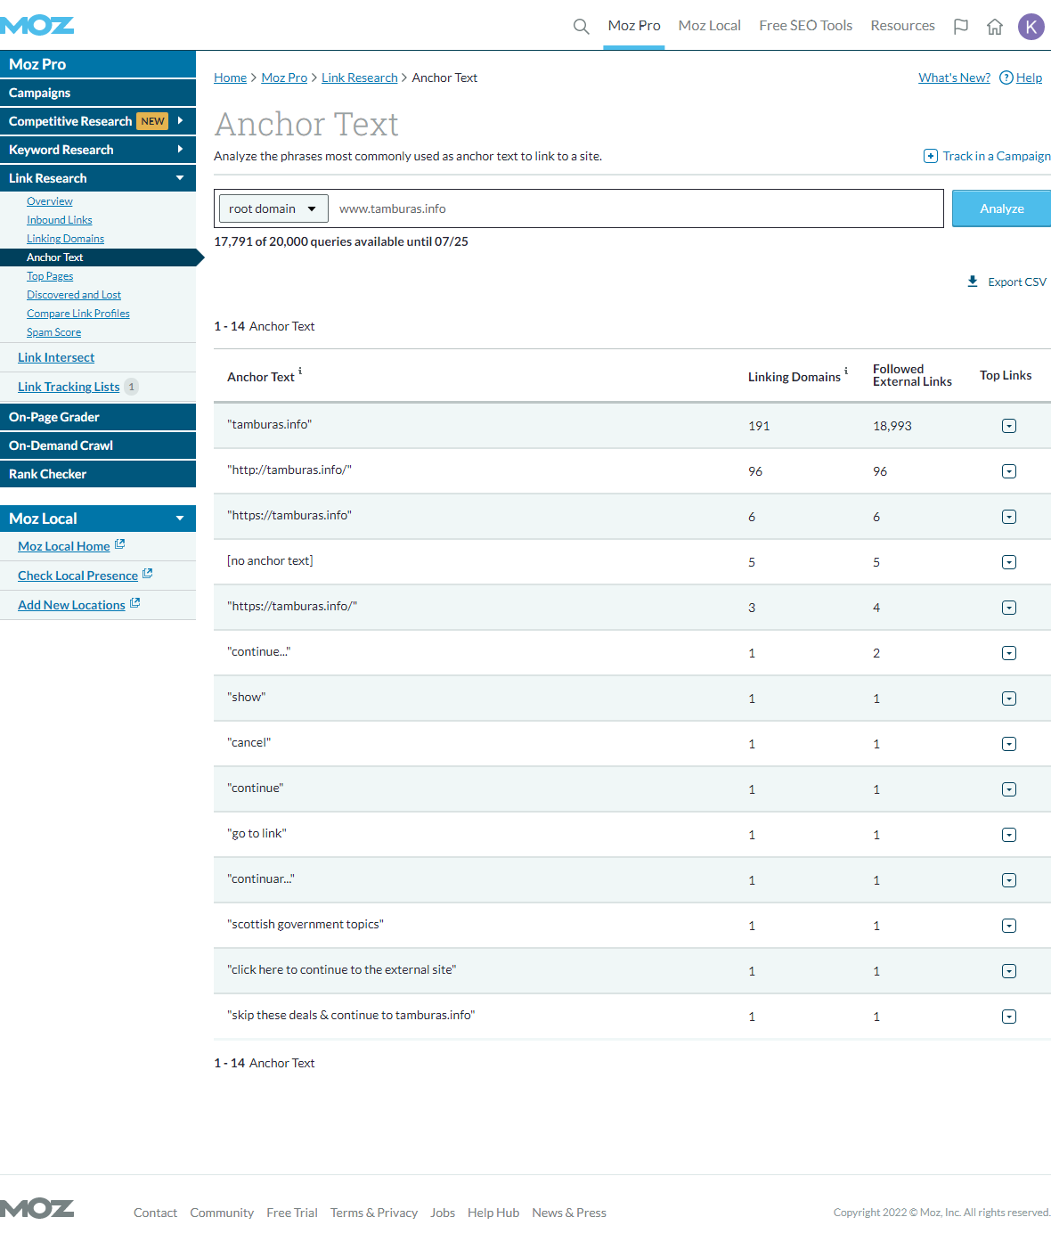This screenshot has width=1051, height=1258.
Task: Expand Top Links for "skip these deals" row
Action: (x=1009, y=1017)
